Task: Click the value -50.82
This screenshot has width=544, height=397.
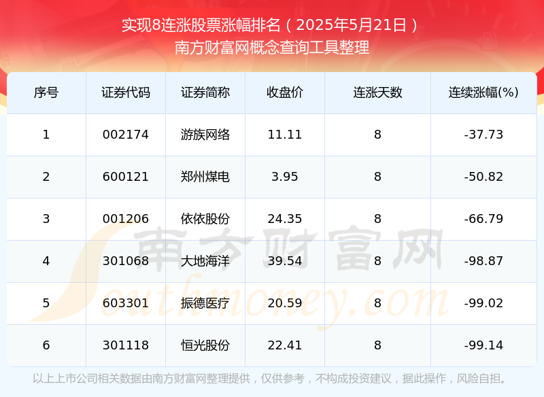Action: click(x=483, y=177)
